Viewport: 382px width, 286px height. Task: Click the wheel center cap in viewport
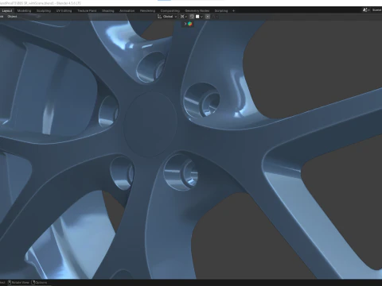point(150,124)
